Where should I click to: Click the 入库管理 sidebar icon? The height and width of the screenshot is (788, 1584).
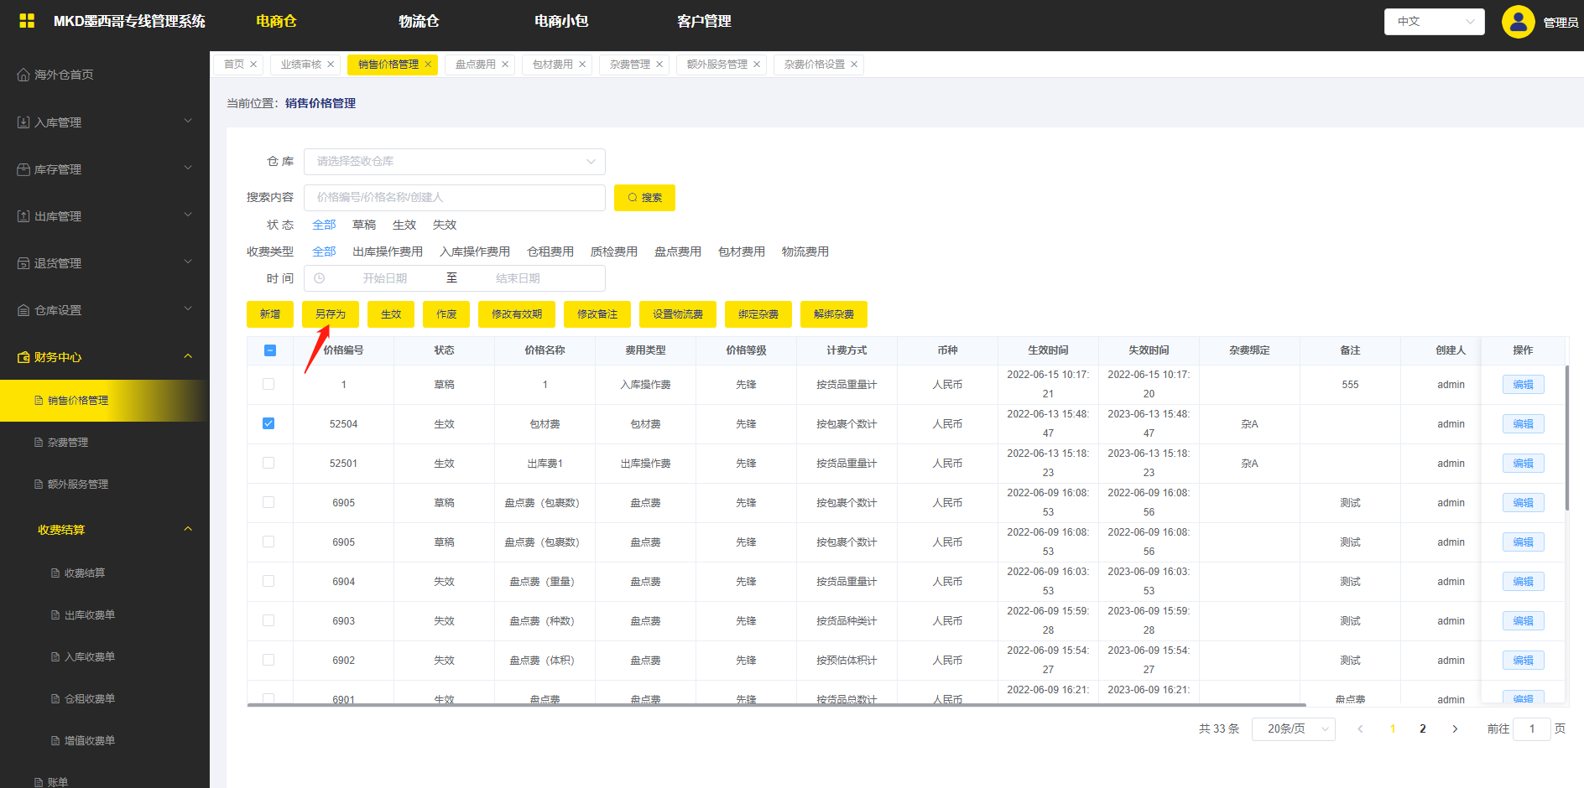23,122
